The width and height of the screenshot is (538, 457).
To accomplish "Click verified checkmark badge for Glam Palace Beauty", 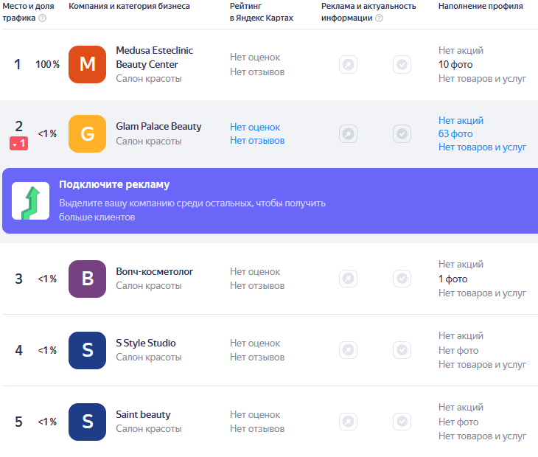I will pyautogui.click(x=402, y=134).
